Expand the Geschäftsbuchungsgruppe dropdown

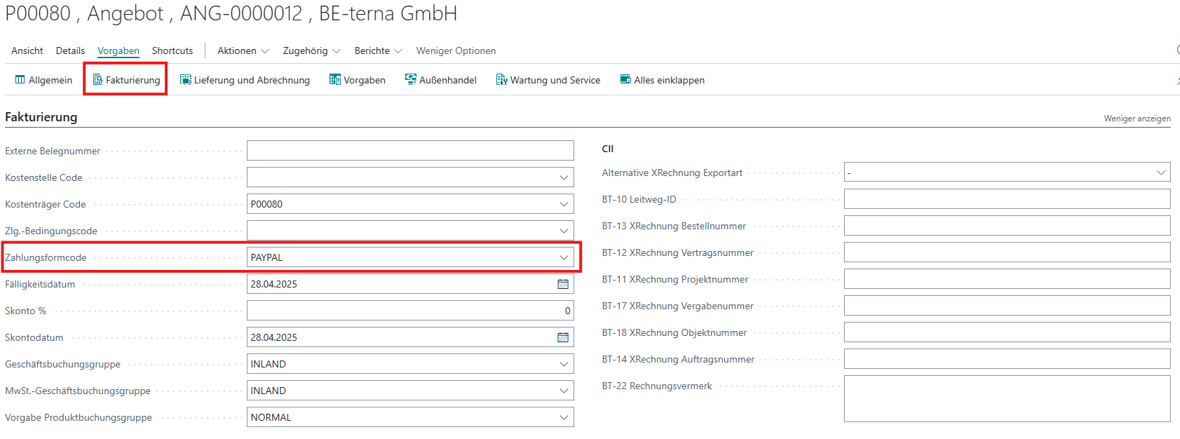(564, 364)
